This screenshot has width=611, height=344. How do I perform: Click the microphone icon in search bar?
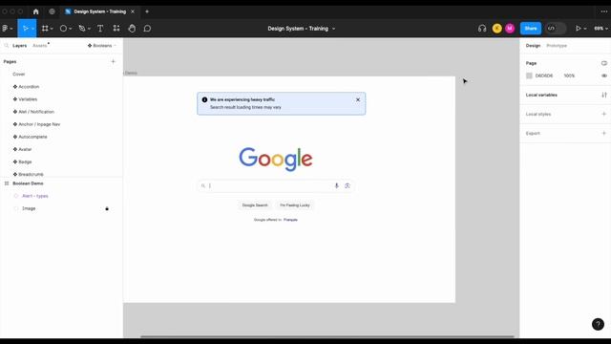tap(337, 185)
